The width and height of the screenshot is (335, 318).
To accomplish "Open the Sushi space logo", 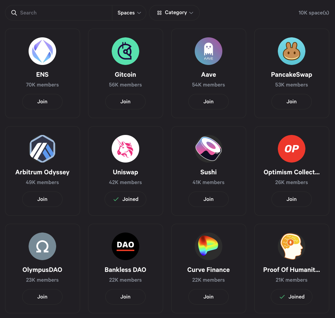I will click(209, 149).
